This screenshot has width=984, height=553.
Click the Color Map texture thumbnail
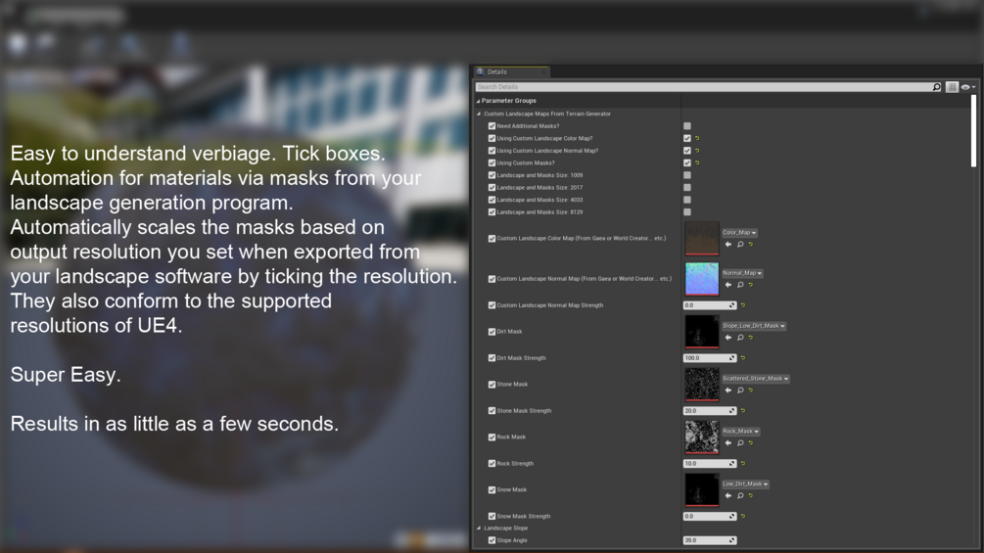702,238
